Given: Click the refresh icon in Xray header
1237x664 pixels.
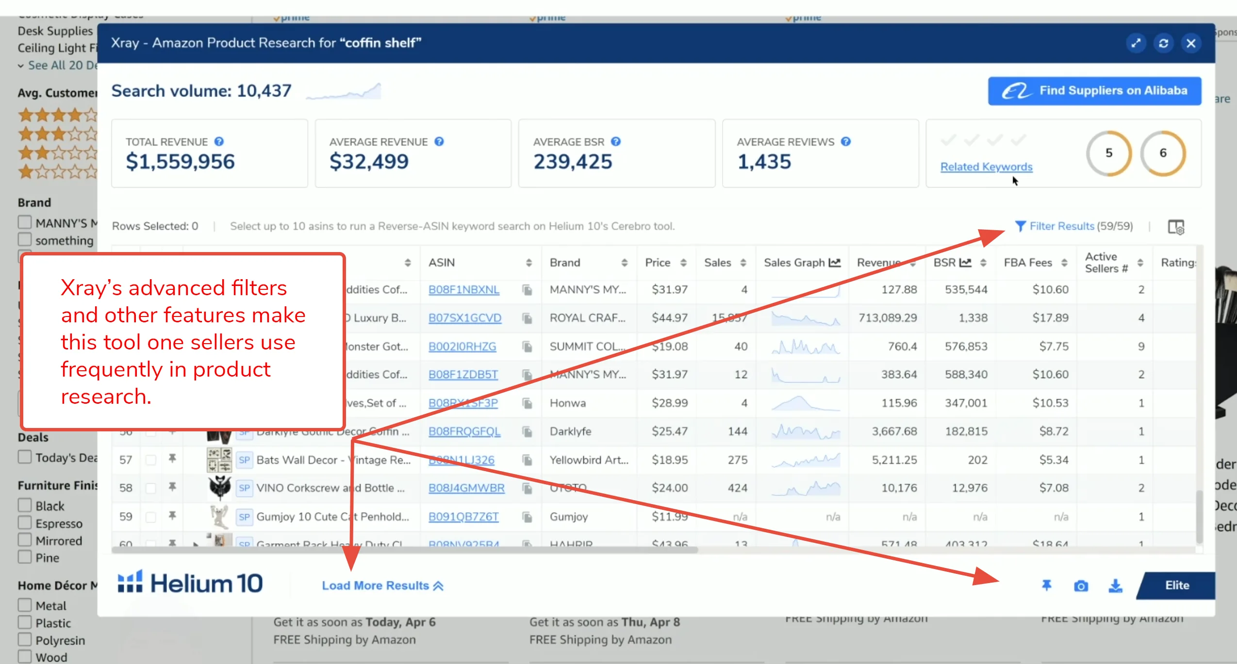Looking at the screenshot, I should click(1164, 43).
